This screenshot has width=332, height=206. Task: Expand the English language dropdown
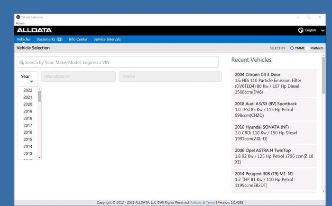click(x=323, y=30)
